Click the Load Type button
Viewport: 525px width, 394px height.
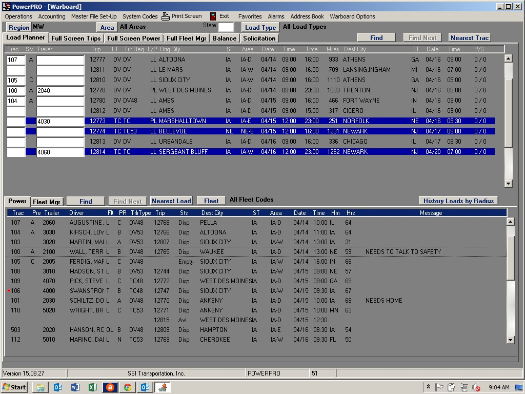tap(260, 27)
